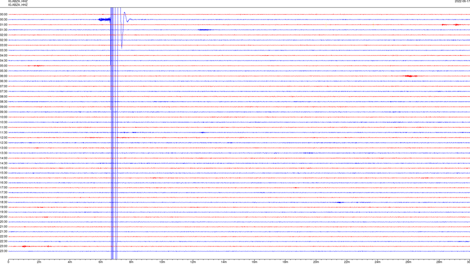Screen dimensions: 470x264
Task: Click the 16:00 row label
Action: pyautogui.click(x=3, y=178)
